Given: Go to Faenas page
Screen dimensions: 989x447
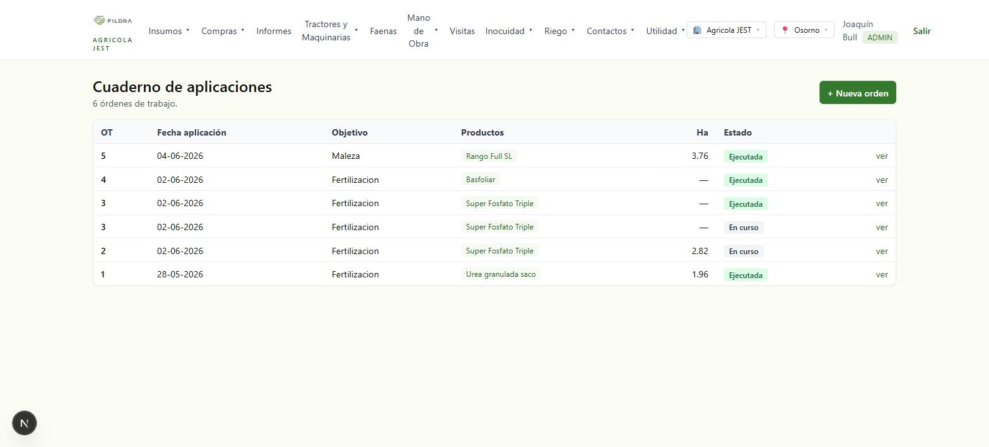Looking at the screenshot, I should [x=383, y=31].
